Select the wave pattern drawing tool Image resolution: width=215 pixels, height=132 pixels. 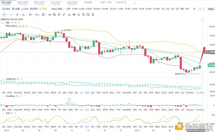tap(37, 15)
